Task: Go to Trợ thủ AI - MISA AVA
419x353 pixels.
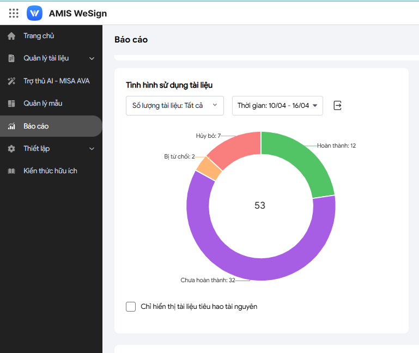Action: tap(56, 81)
